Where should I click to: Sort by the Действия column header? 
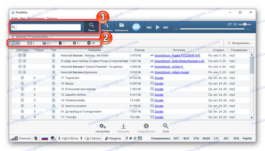22,50
